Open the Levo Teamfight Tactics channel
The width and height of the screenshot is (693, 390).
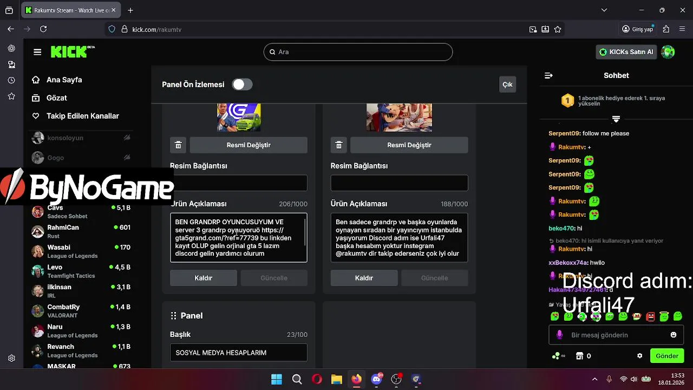pos(81,271)
